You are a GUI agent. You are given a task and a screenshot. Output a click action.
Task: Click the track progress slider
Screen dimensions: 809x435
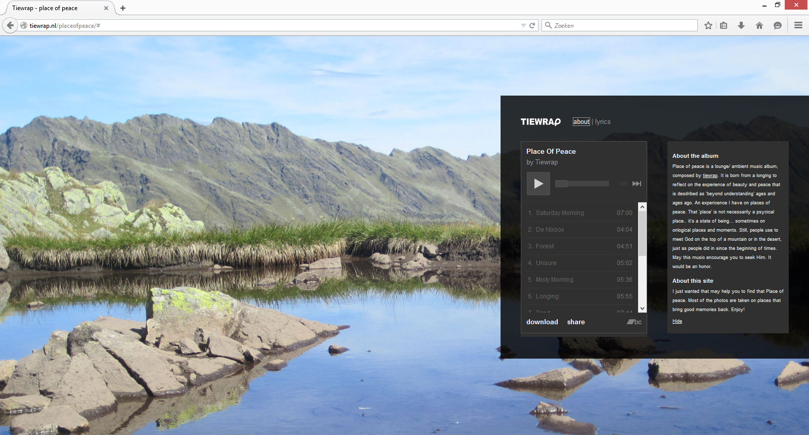(582, 184)
